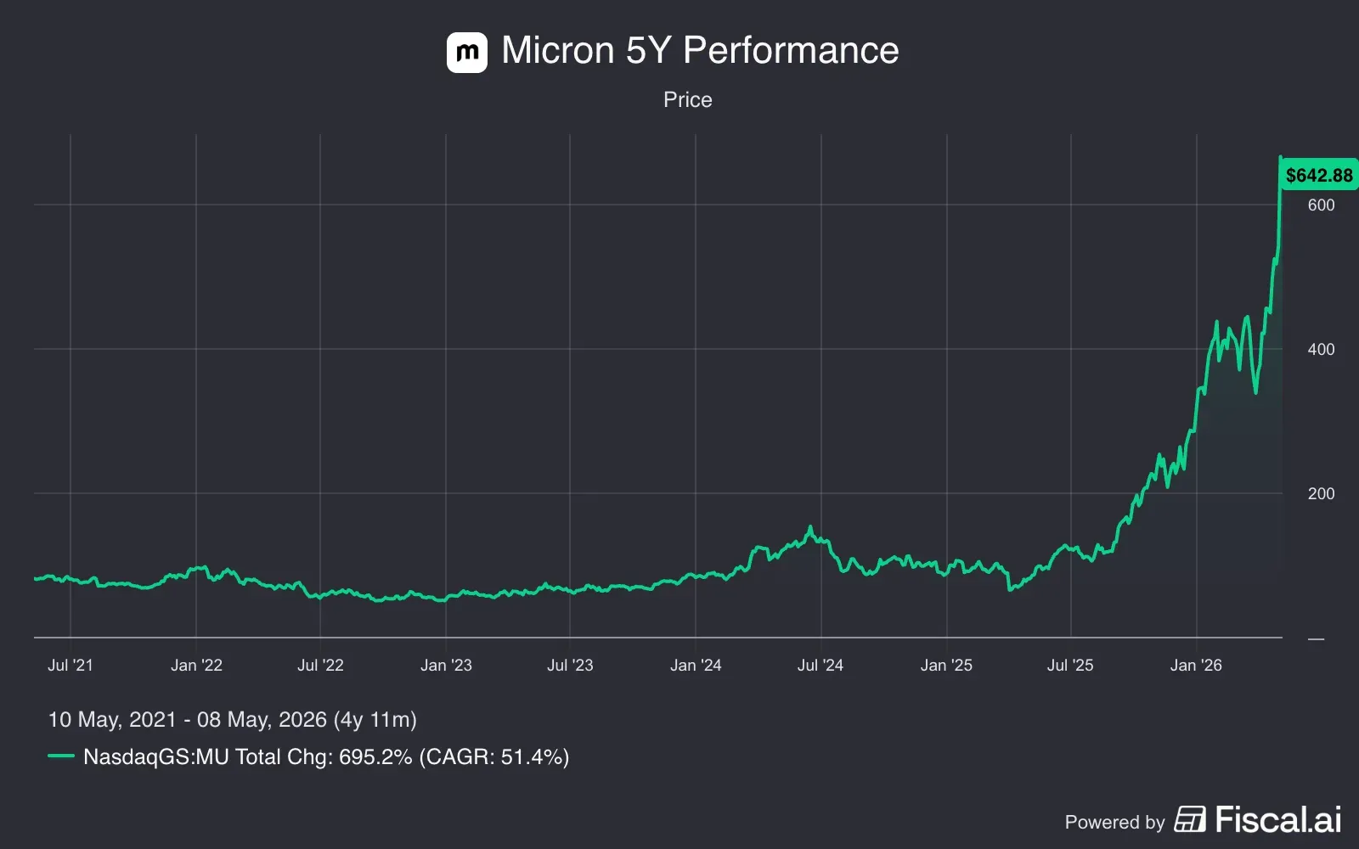Viewport: 1359px width, 849px height.
Task: Click the "Micron 5Y Performance" title
Action: [x=700, y=50]
